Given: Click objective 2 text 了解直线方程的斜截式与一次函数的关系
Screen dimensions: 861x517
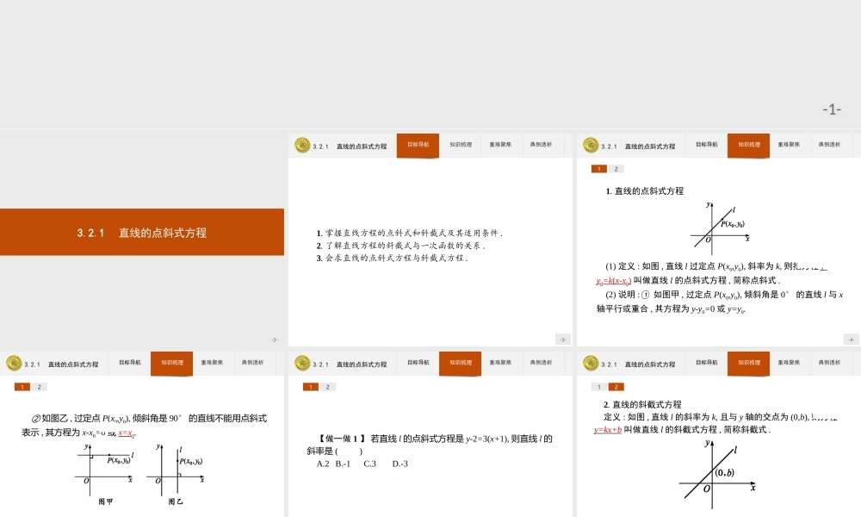Looking at the screenshot, I should click(401, 246).
